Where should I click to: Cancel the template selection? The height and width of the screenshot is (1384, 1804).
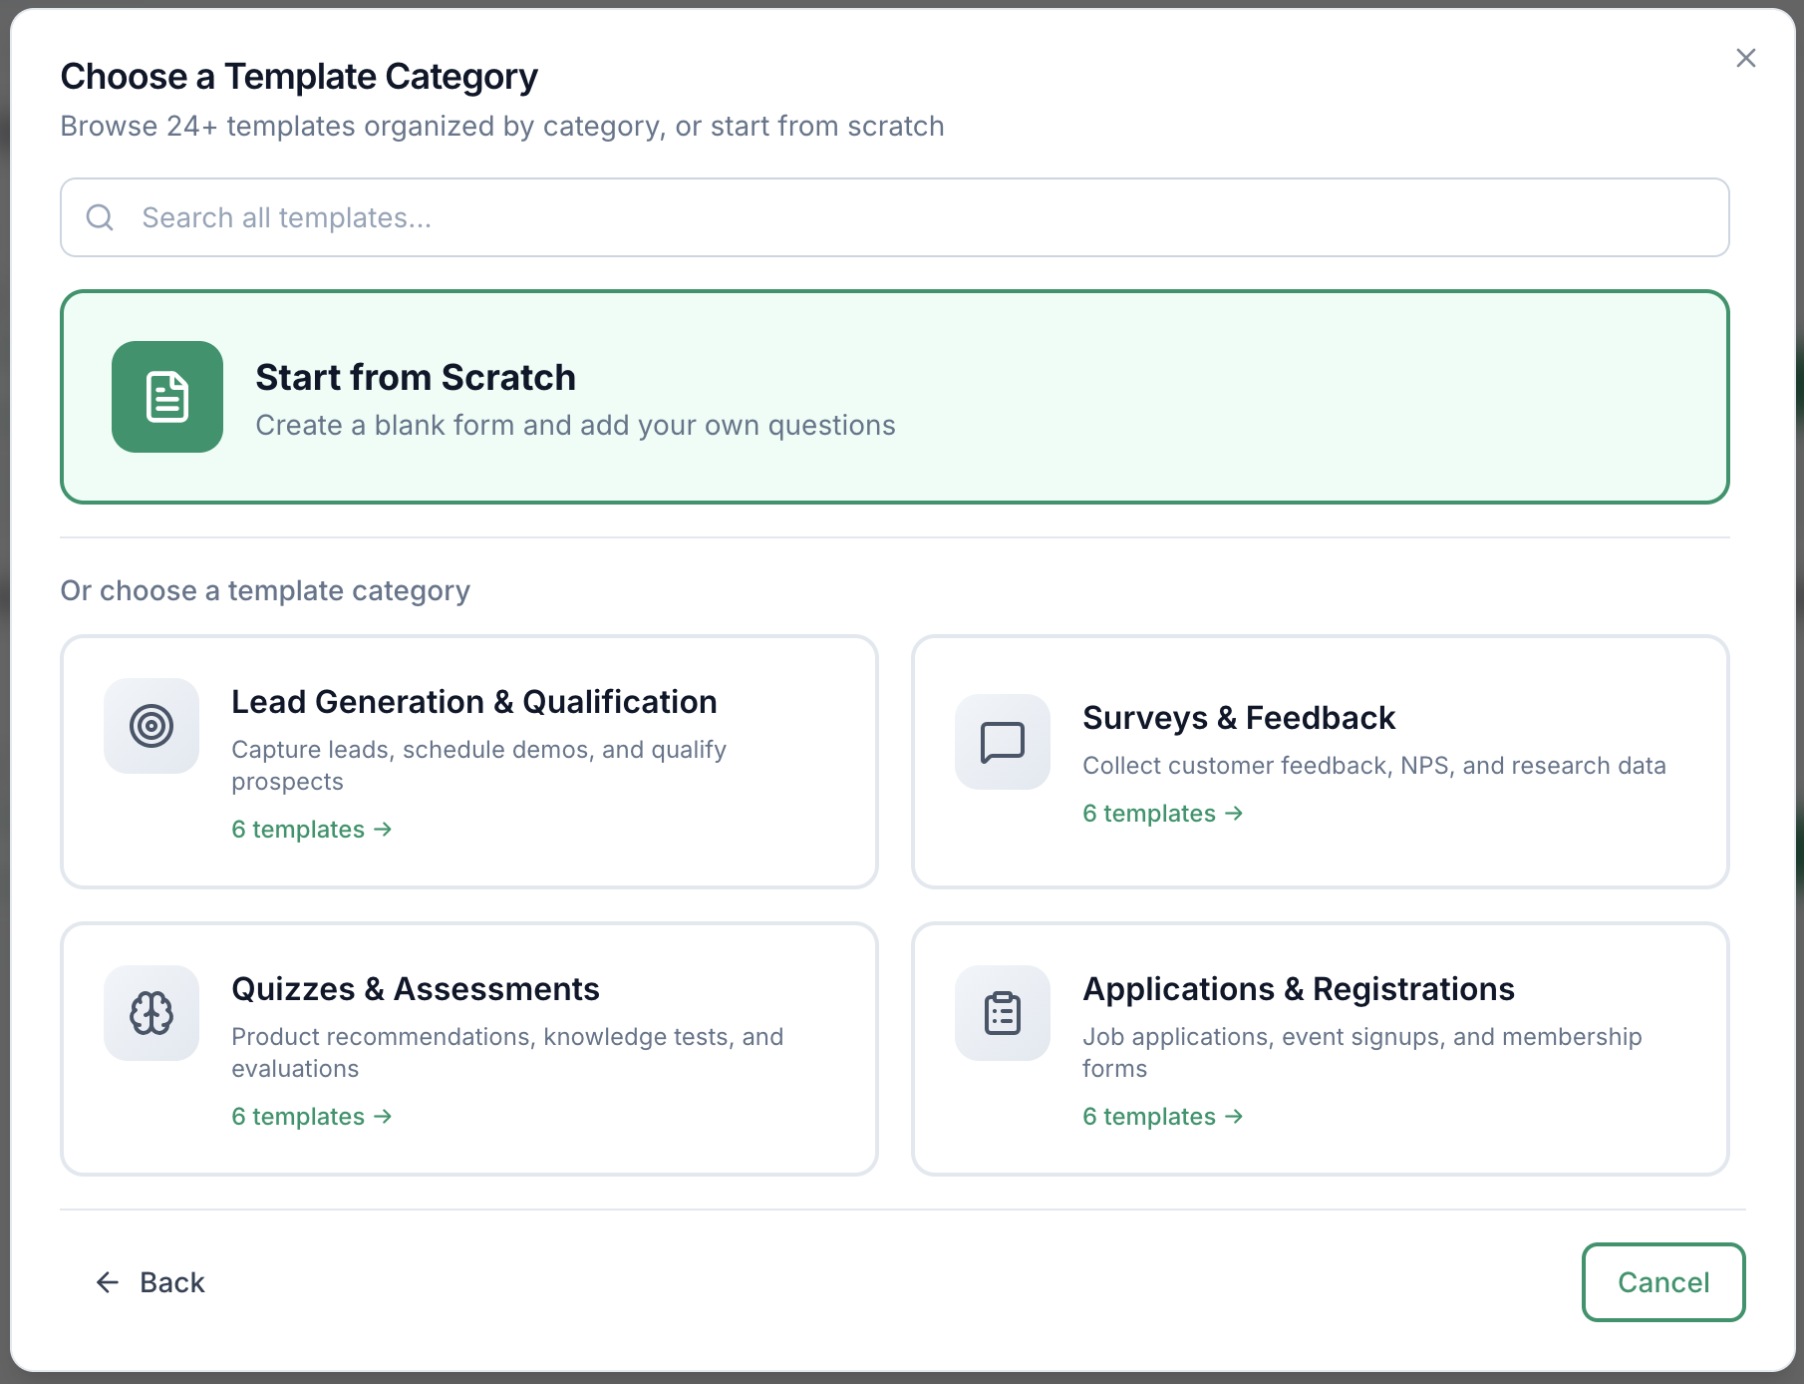[x=1663, y=1282]
